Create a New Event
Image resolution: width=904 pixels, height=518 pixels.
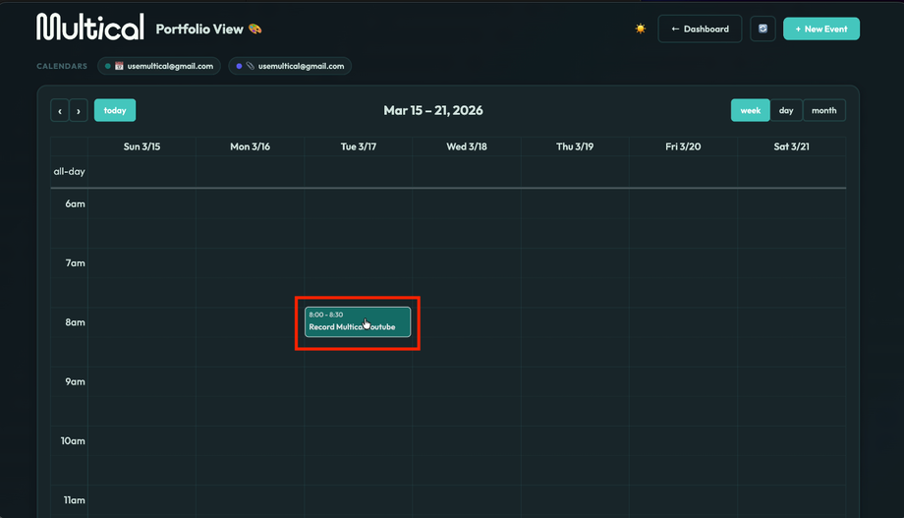point(821,29)
